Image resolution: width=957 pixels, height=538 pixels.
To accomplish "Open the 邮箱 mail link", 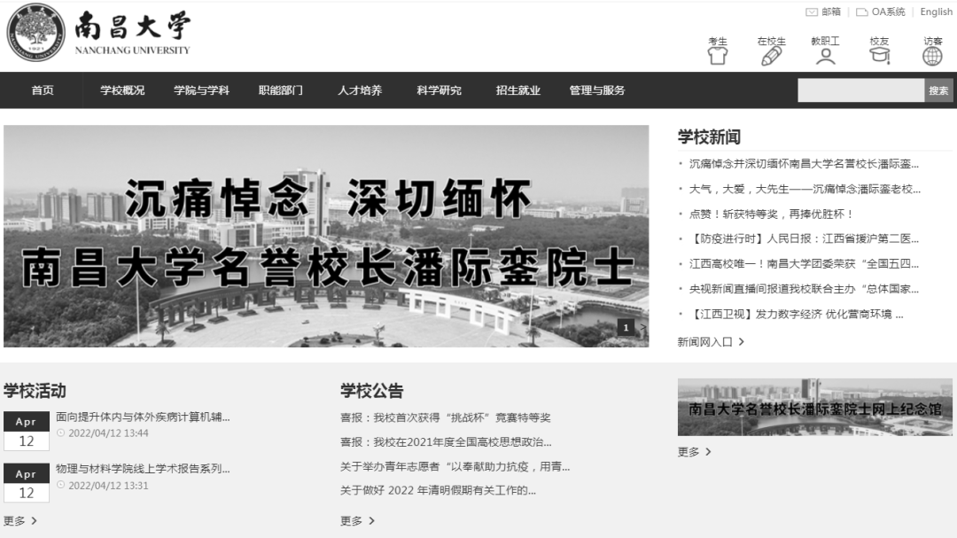I will pyautogui.click(x=822, y=12).
